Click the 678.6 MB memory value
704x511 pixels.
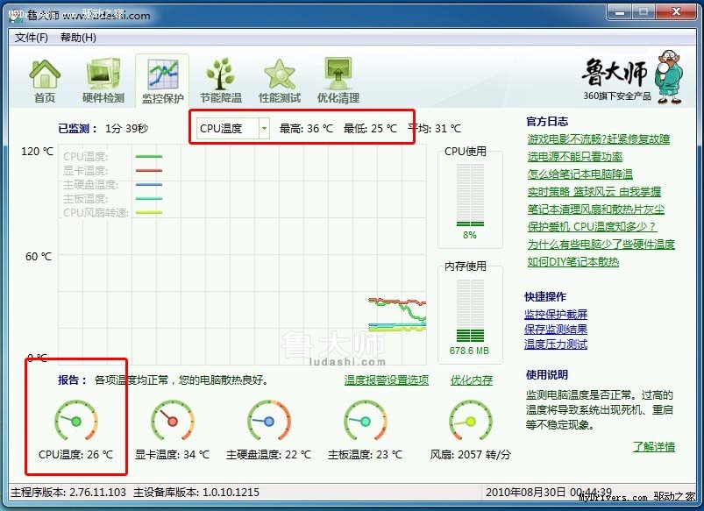470,351
